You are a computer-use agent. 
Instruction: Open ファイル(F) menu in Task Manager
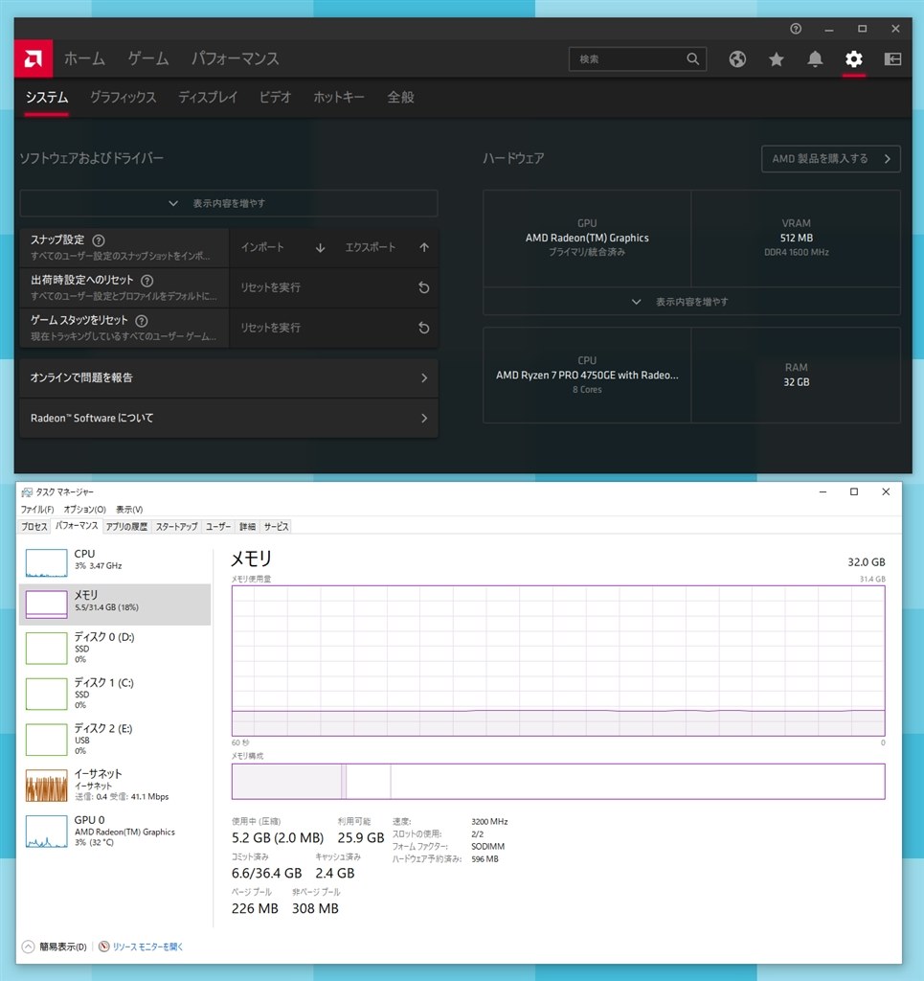37,510
